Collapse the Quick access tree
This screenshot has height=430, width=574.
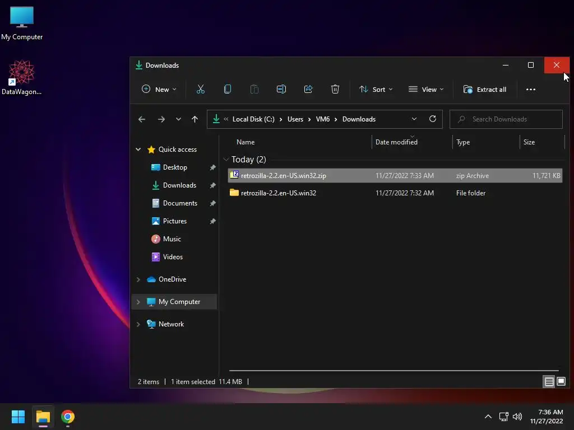[x=138, y=149]
